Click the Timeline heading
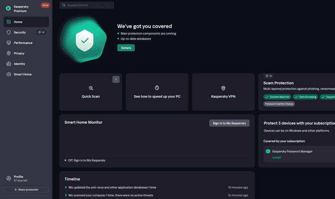Viewport: 335px width, 199px height. [x=72, y=179]
